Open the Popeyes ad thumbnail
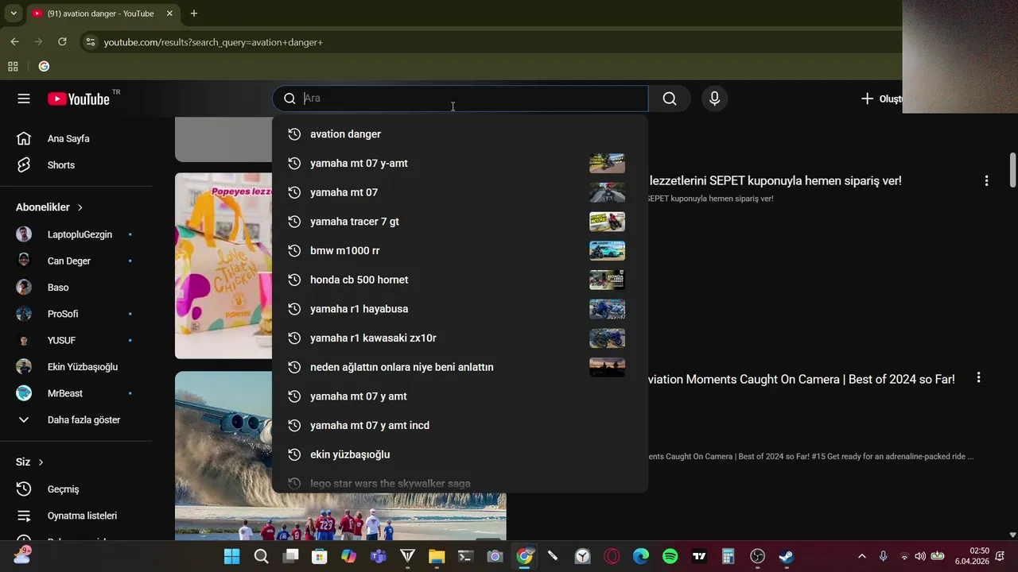This screenshot has height=572, width=1018. 223,266
